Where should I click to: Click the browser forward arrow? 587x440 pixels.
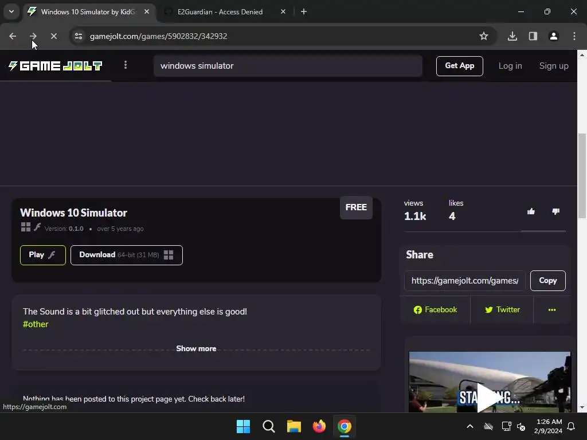(33, 36)
